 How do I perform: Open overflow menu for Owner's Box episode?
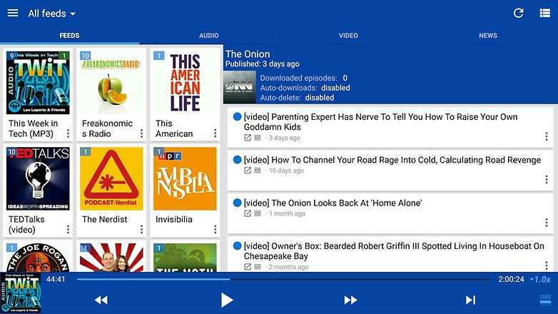point(547,265)
